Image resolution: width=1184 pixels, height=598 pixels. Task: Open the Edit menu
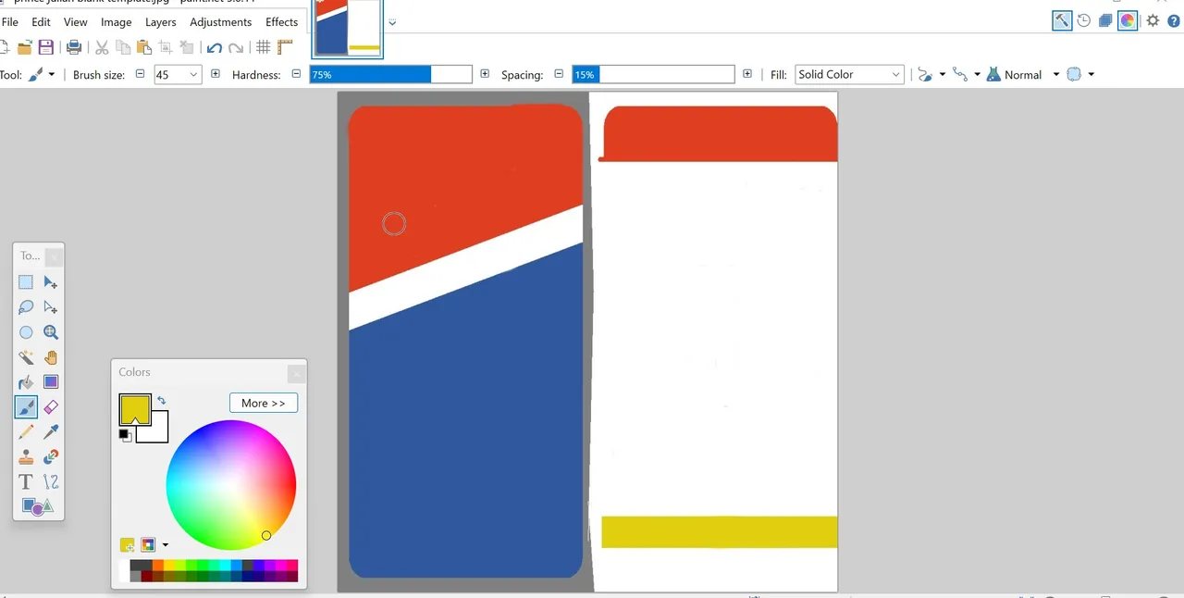[x=42, y=21]
